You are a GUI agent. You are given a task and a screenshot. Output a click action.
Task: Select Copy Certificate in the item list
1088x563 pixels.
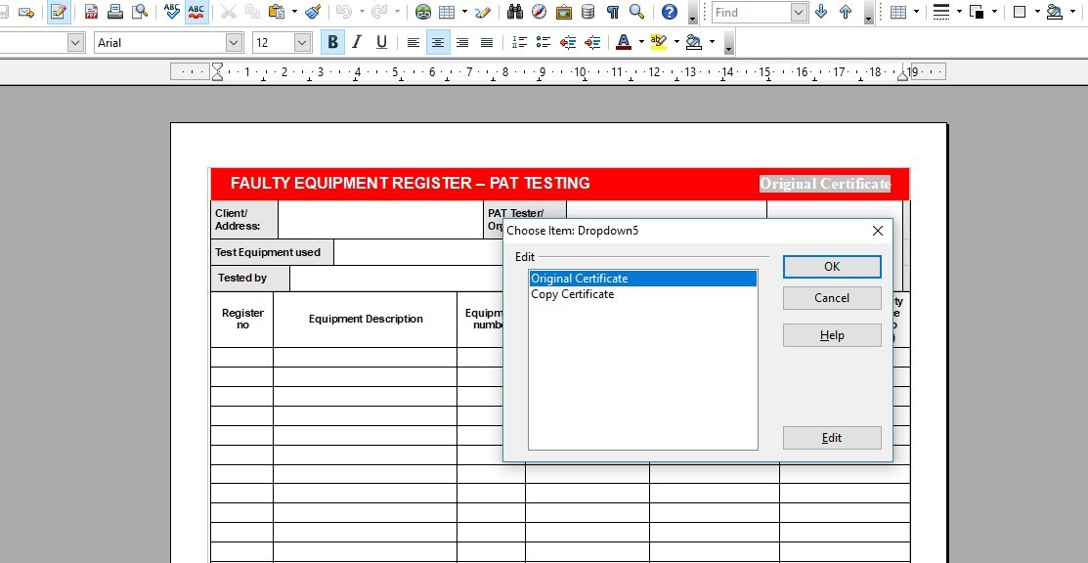tap(573, 294)
